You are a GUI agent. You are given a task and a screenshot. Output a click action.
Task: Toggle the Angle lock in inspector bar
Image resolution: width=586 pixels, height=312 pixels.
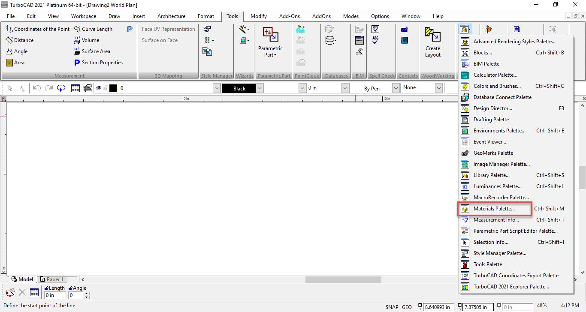(x=70, y=288)
